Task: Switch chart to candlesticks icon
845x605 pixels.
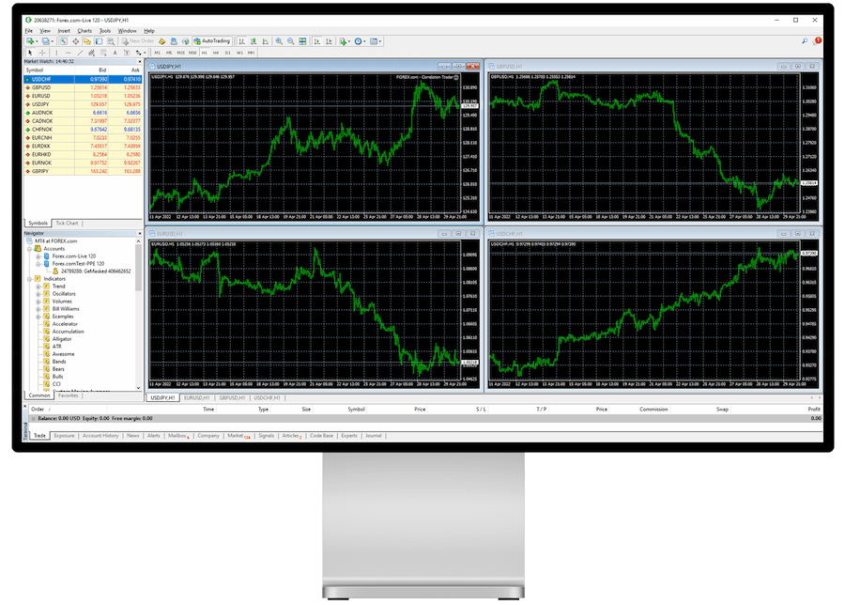Action: [x=253, y=41]
